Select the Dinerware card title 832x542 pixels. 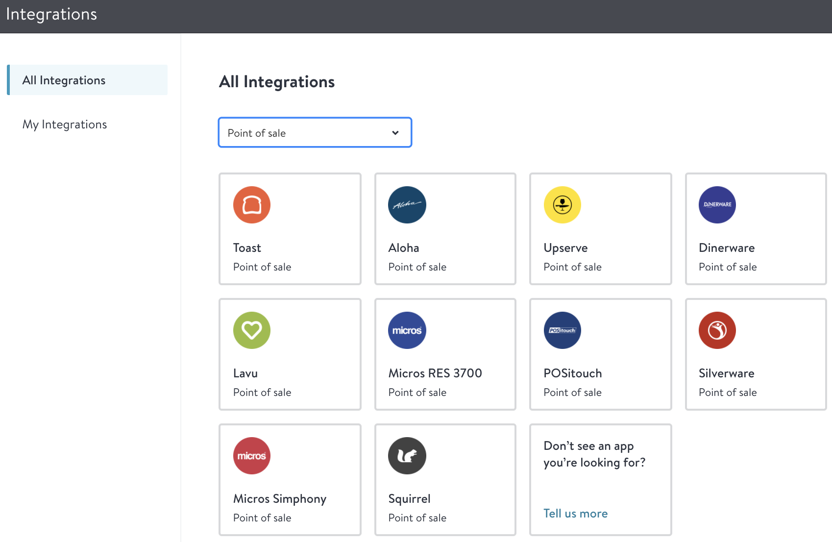(727, 248)
